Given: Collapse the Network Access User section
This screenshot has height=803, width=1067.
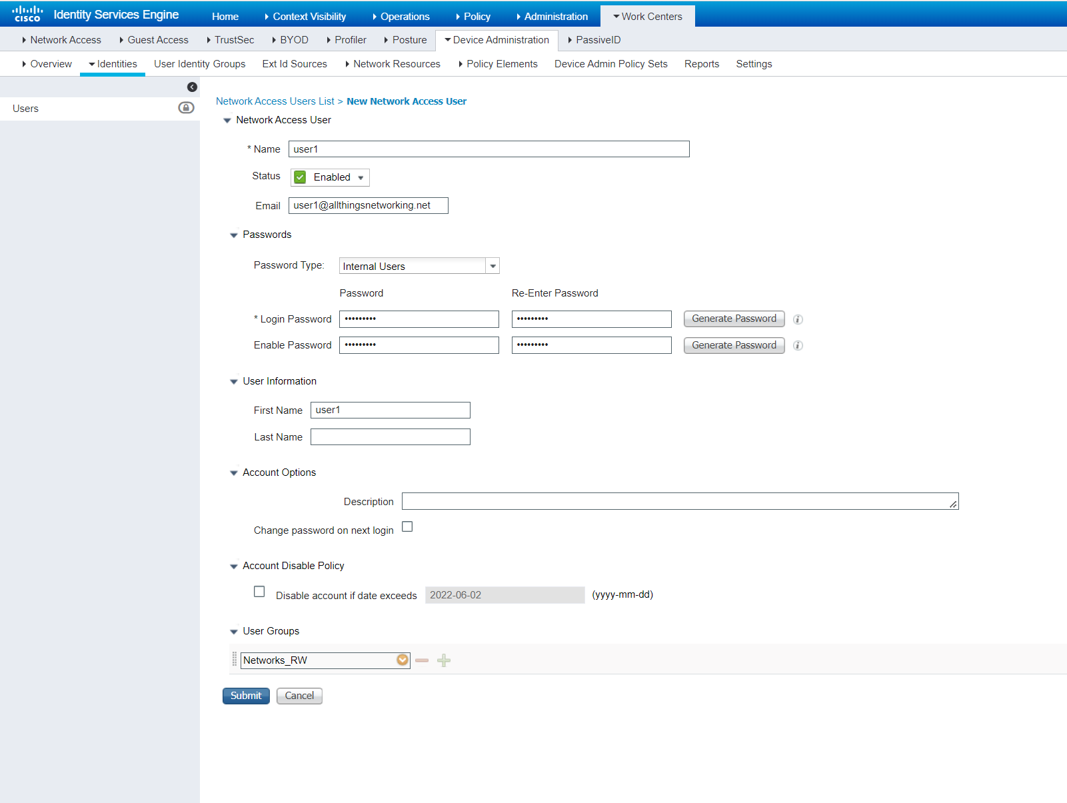Looking at the screenshot, I should pos(227,120).
